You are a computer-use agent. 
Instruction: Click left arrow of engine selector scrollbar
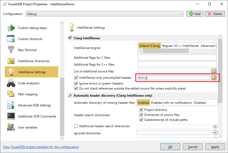point(140,51)
